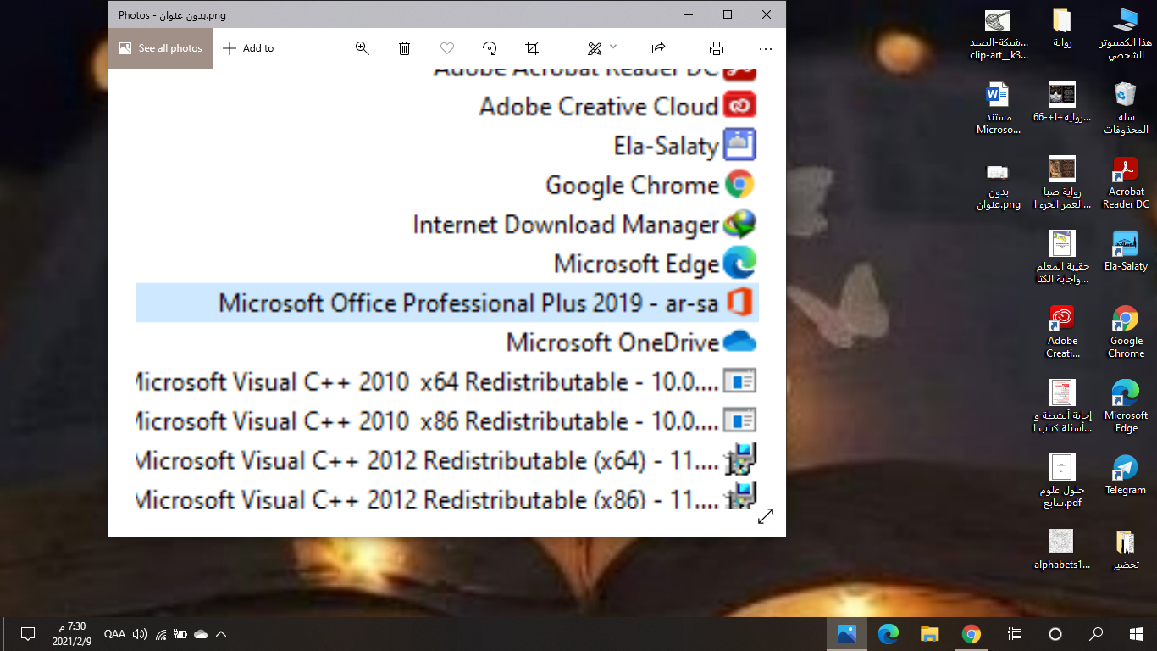
Task: Open the Windows Start menu
Action: (1137, 634)
